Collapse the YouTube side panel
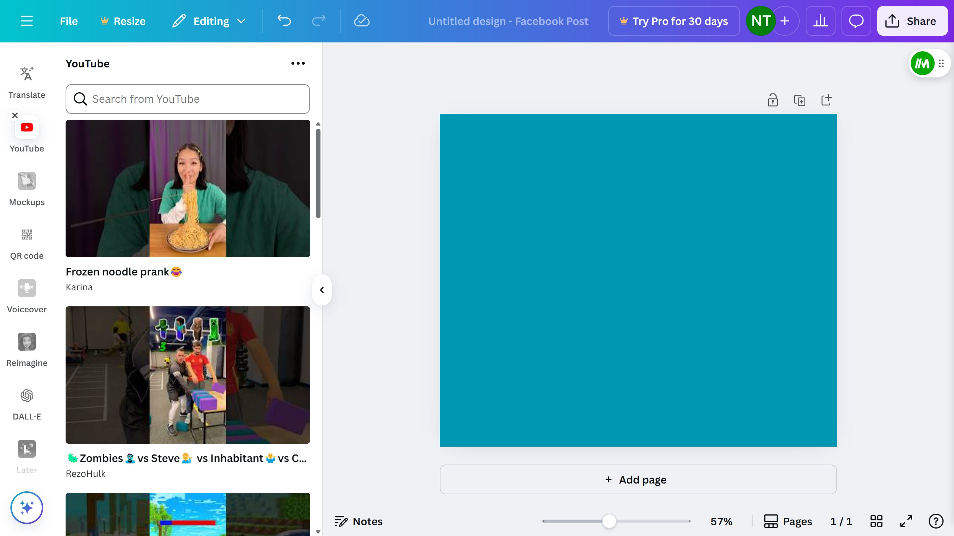Screen dimensions: 954x536 coord(322,290)
